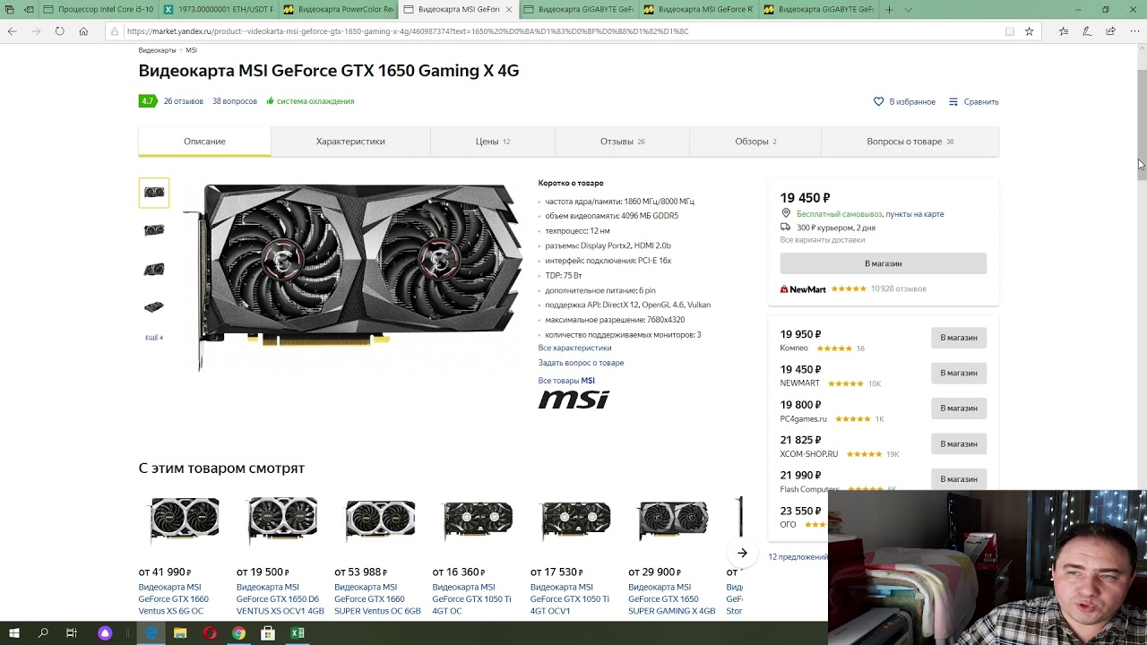The height and width of the screenshot is (645, 1147).
Task: Click В магазин button for NEWMART offer
Action: click(958, 373)
